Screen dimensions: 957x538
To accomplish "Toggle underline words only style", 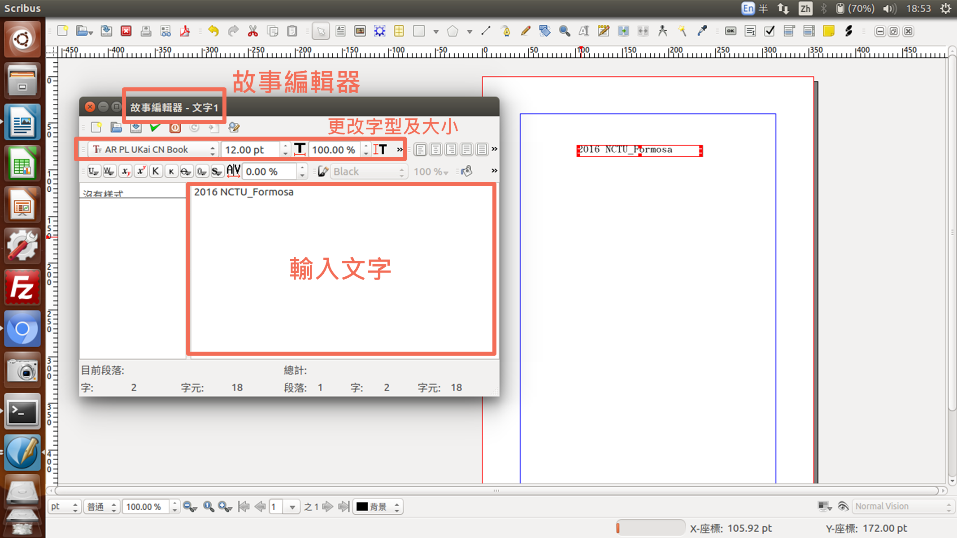I will 109,172.
